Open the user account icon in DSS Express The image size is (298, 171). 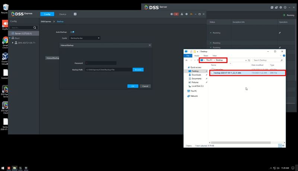[182, 14]
